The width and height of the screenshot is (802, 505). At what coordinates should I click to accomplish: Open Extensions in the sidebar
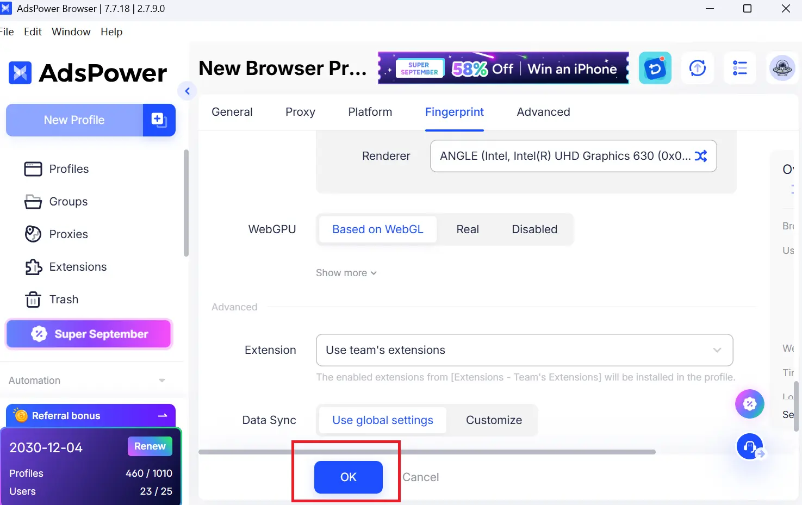point(78,267)
